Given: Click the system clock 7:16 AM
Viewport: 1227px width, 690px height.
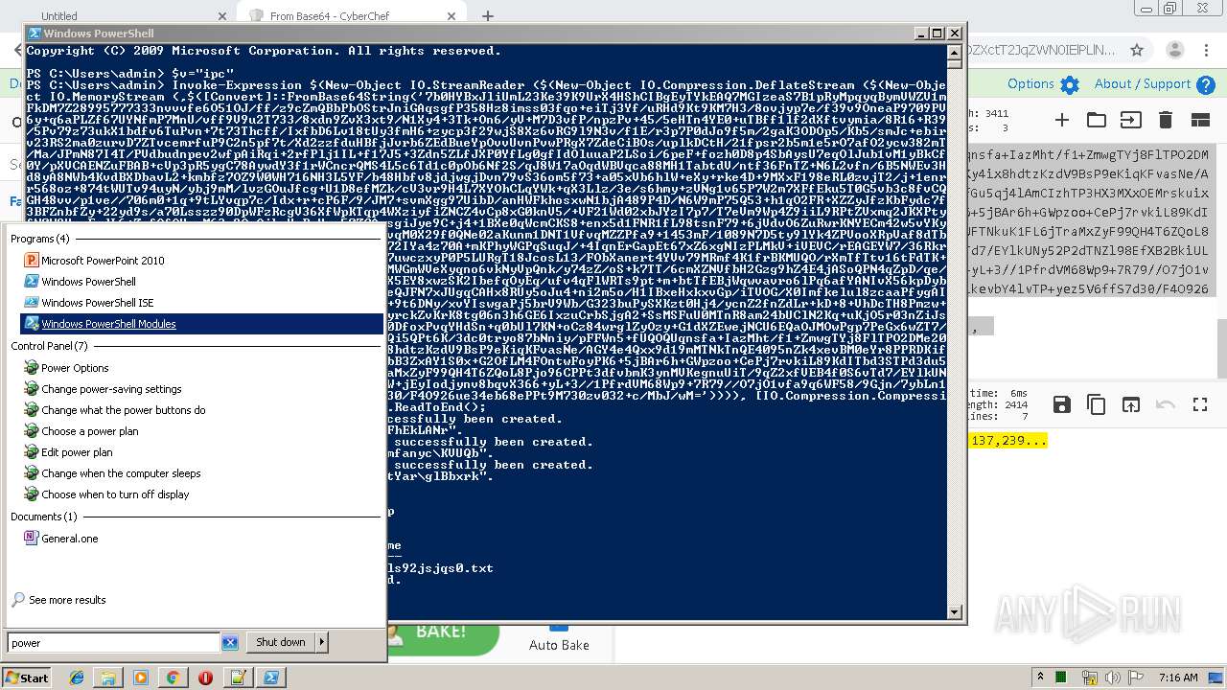Looking at the screenshot, I should point(1178,678).
